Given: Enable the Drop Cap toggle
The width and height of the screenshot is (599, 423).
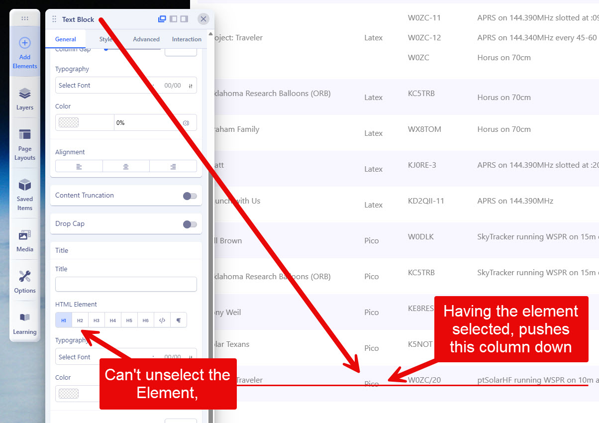Looking at the screenshot, I should 190,224.
